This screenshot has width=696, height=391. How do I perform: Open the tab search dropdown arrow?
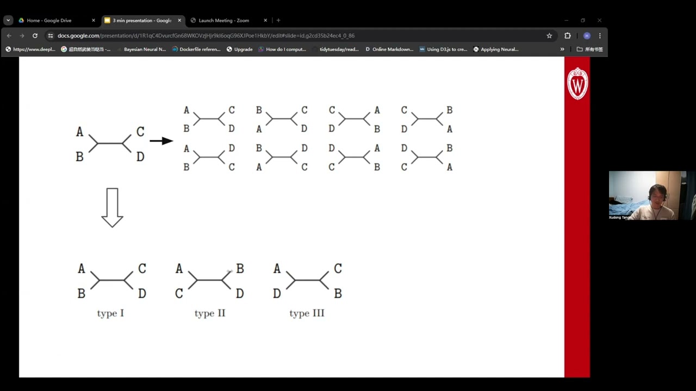[8, 20]
